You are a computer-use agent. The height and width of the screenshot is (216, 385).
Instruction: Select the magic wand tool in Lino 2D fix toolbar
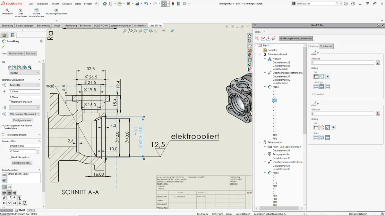click(x=256, y=38)
